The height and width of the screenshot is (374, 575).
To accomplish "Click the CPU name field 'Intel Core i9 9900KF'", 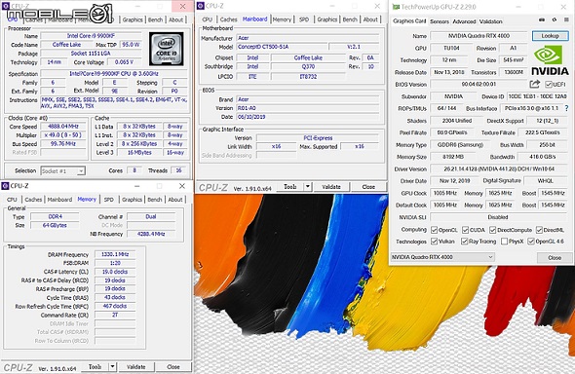I will [x=91, y=36].
